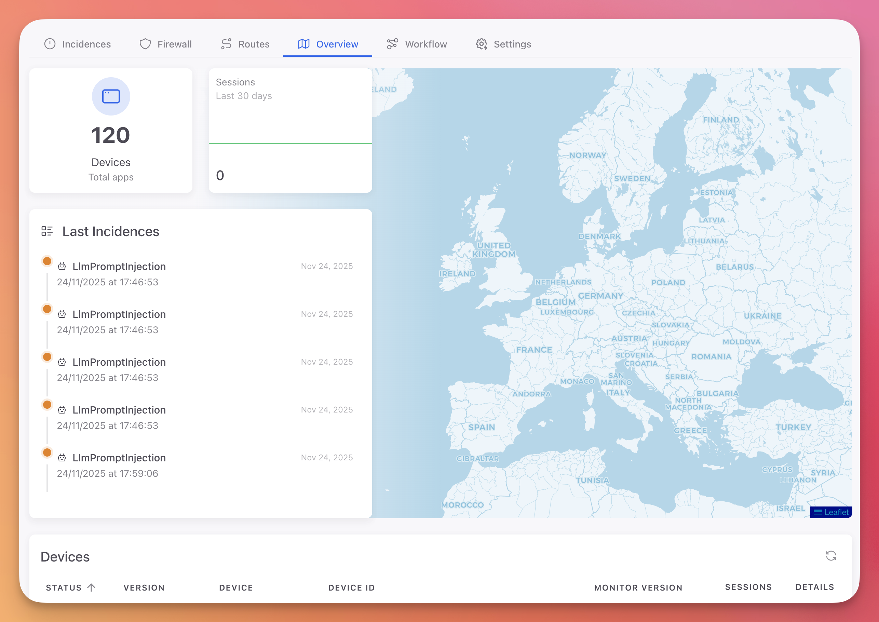
Task: Click the Firewall shield icon
Action: tap(145, 44)
